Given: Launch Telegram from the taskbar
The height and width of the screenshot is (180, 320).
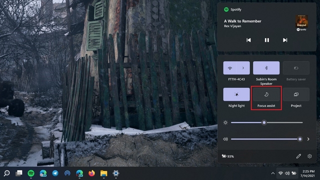Looking at the screenshot, I should [x=55, y=173].
